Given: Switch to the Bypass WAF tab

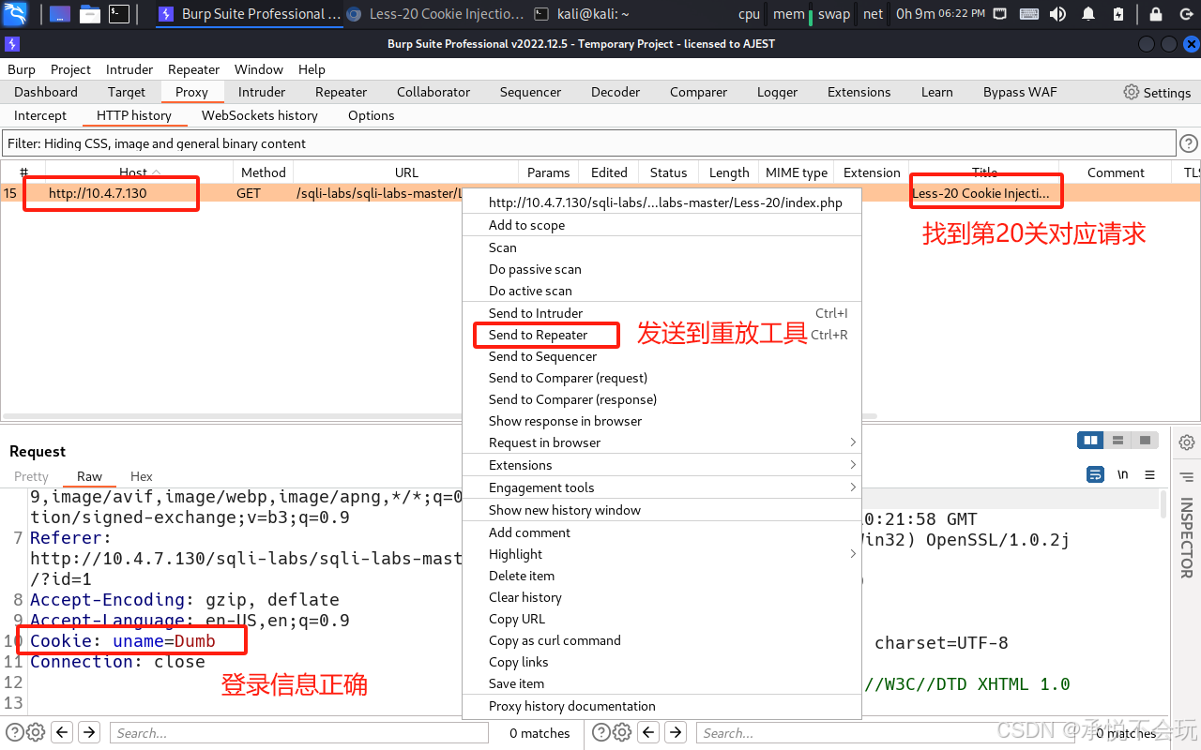Looking at the screenshot, I should pyautogui.click(x=1020, y=92).
